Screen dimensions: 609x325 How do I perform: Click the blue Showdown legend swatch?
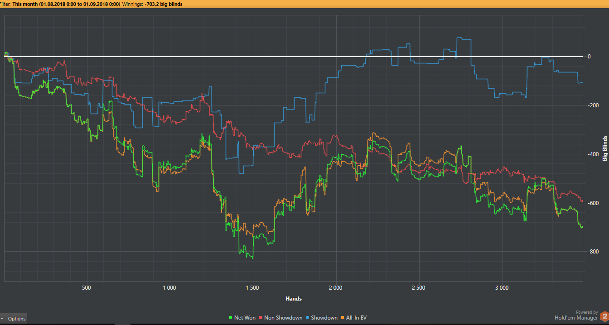[x=308, y=318]
